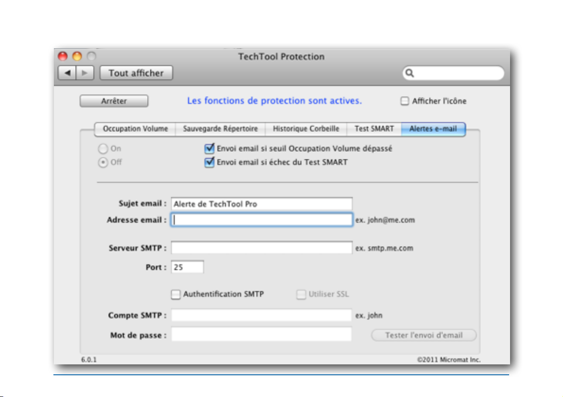The width and height of the screenshot is (563, 397).
Task: Click the Adresse email input field
Action: point(261,220)
